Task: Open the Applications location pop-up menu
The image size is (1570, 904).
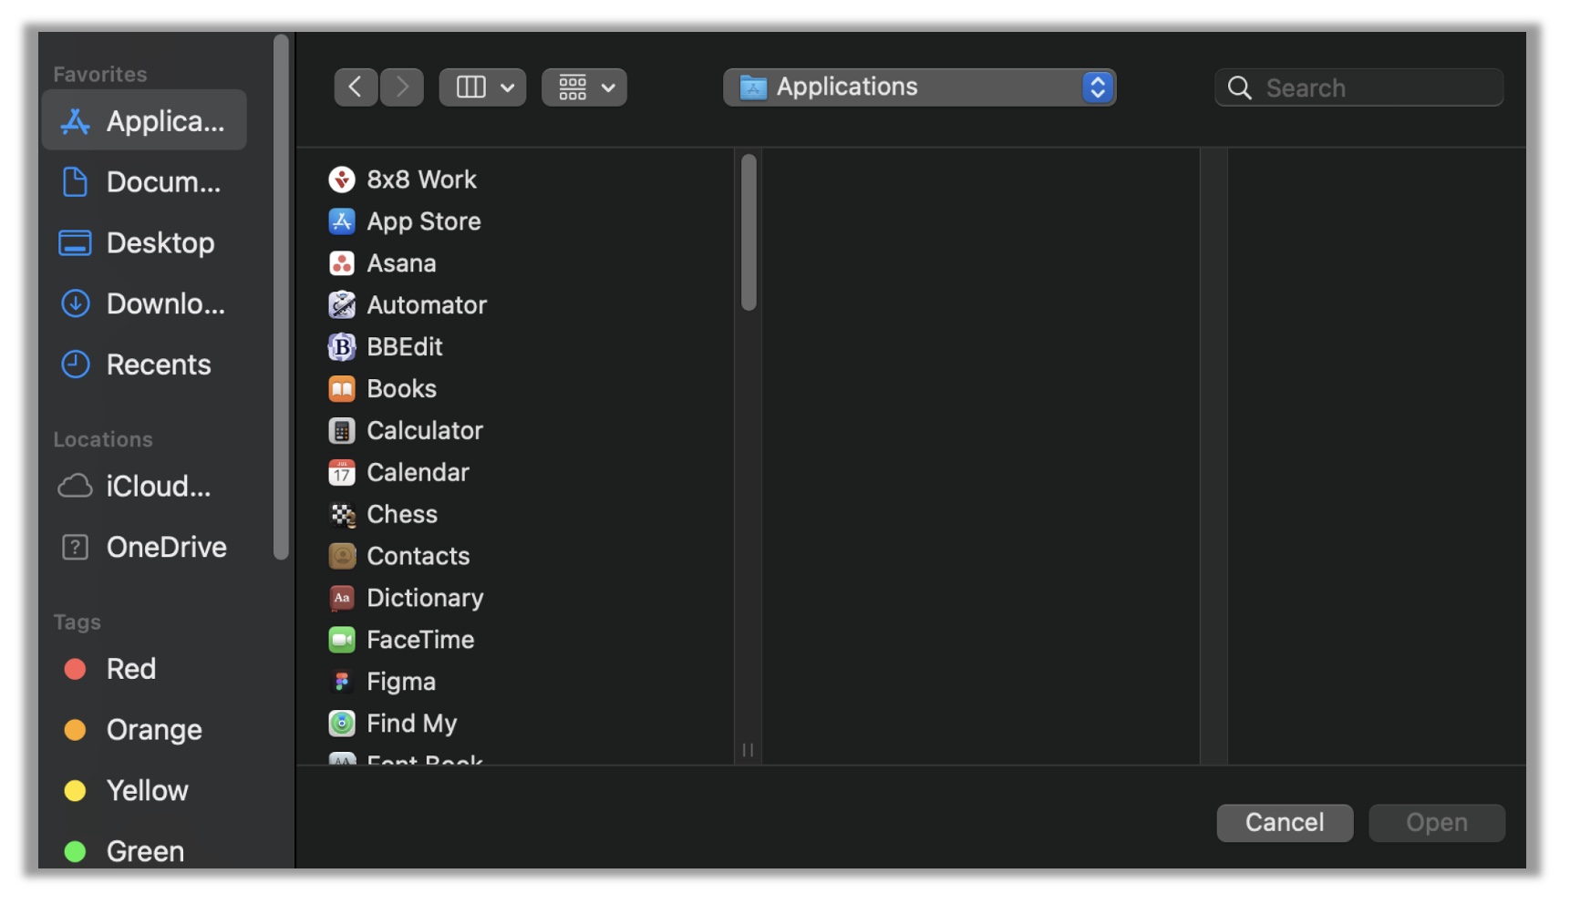Action: tap(920, 87)
